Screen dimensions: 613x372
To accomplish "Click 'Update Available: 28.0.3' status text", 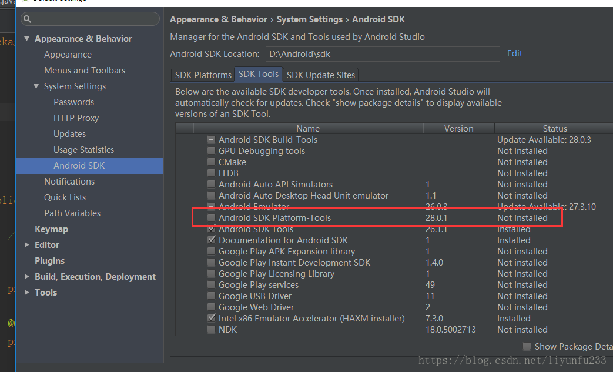I will pyautogui.click(x=544, y=140).
